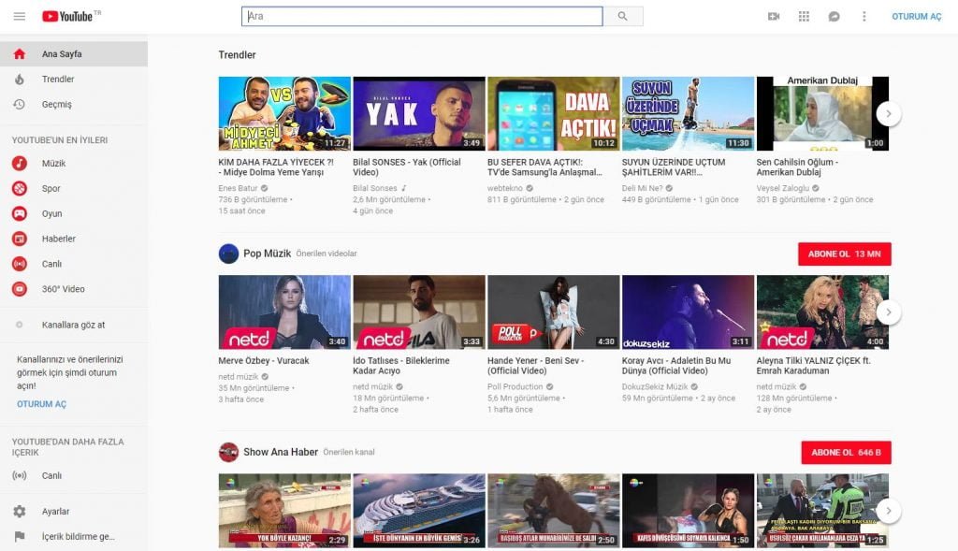Go to Trendler in sidebar
The image size is (958, 551).
point(58,80)
